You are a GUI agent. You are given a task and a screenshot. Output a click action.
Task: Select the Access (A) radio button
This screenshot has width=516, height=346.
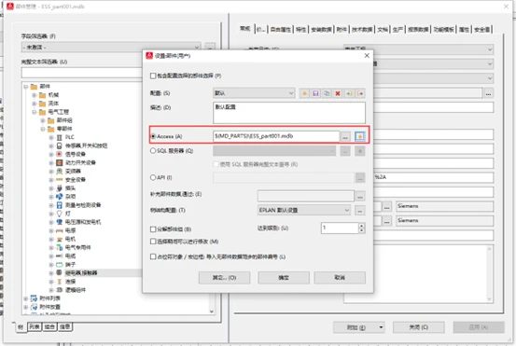(x=153, y=136)
